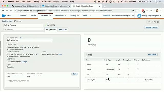This screenshot has width=164, height=92.
Task: Expand the Tracking dropdown menu
Action: (x=78, y=16)
